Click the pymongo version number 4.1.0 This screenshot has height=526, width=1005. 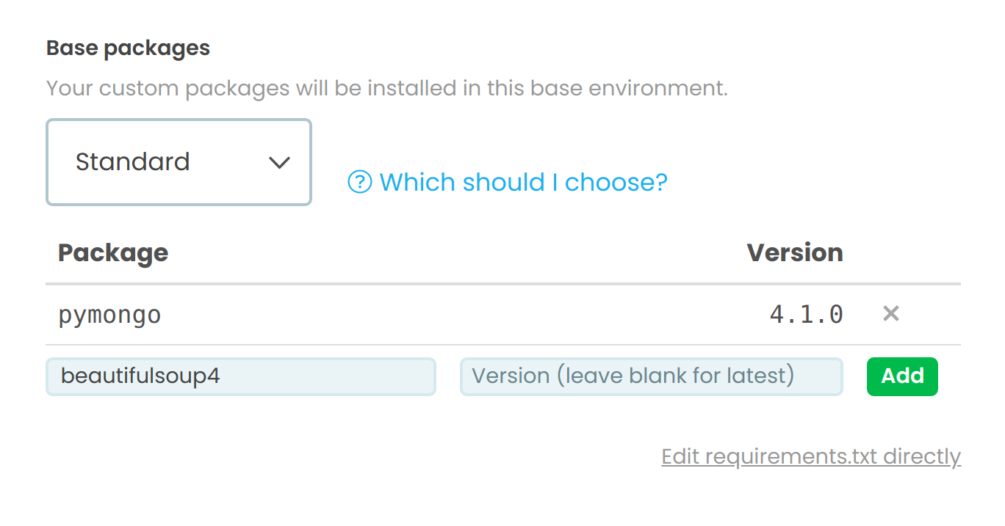[805, 313]
